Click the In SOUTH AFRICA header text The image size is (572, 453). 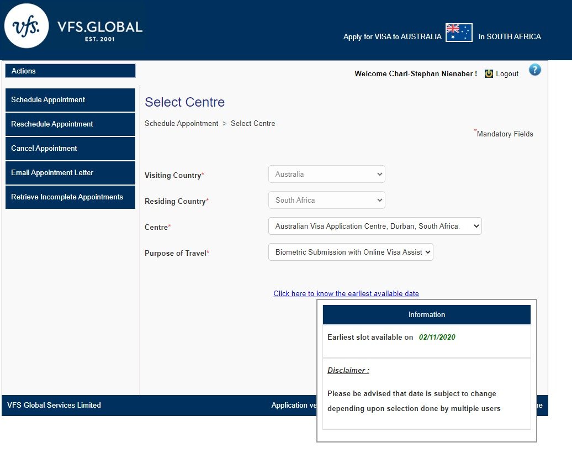point(510,36)
